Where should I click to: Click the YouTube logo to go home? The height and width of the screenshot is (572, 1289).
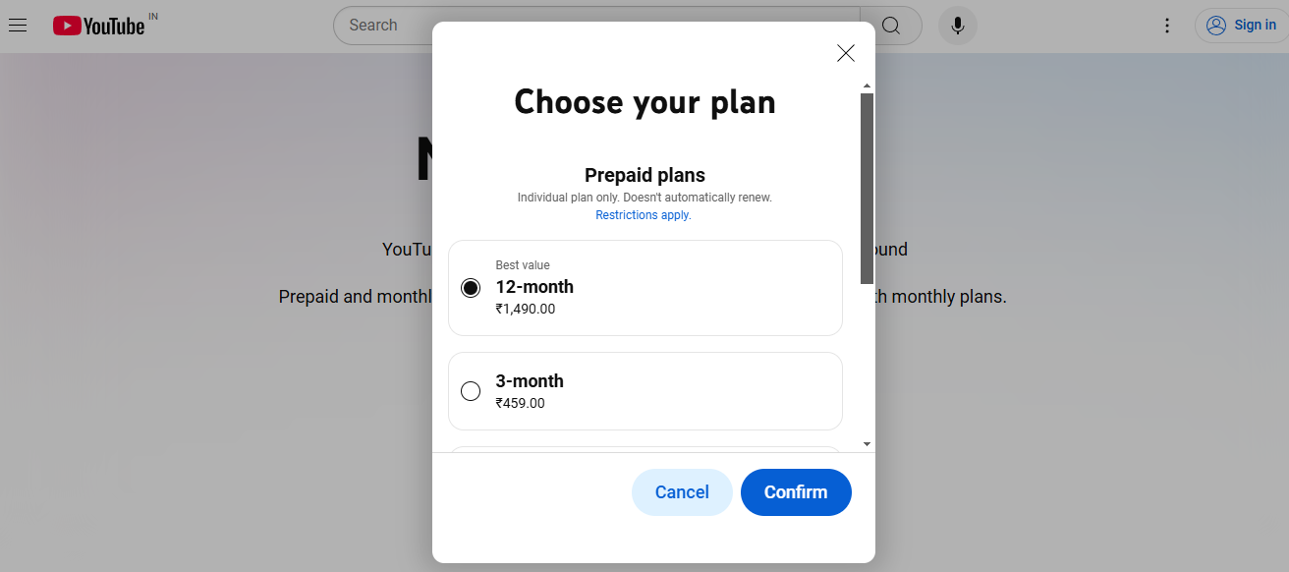tap(99, 26)
